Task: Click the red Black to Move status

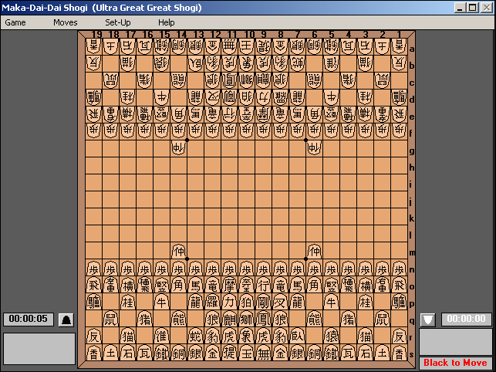Action: pos(455,363)
